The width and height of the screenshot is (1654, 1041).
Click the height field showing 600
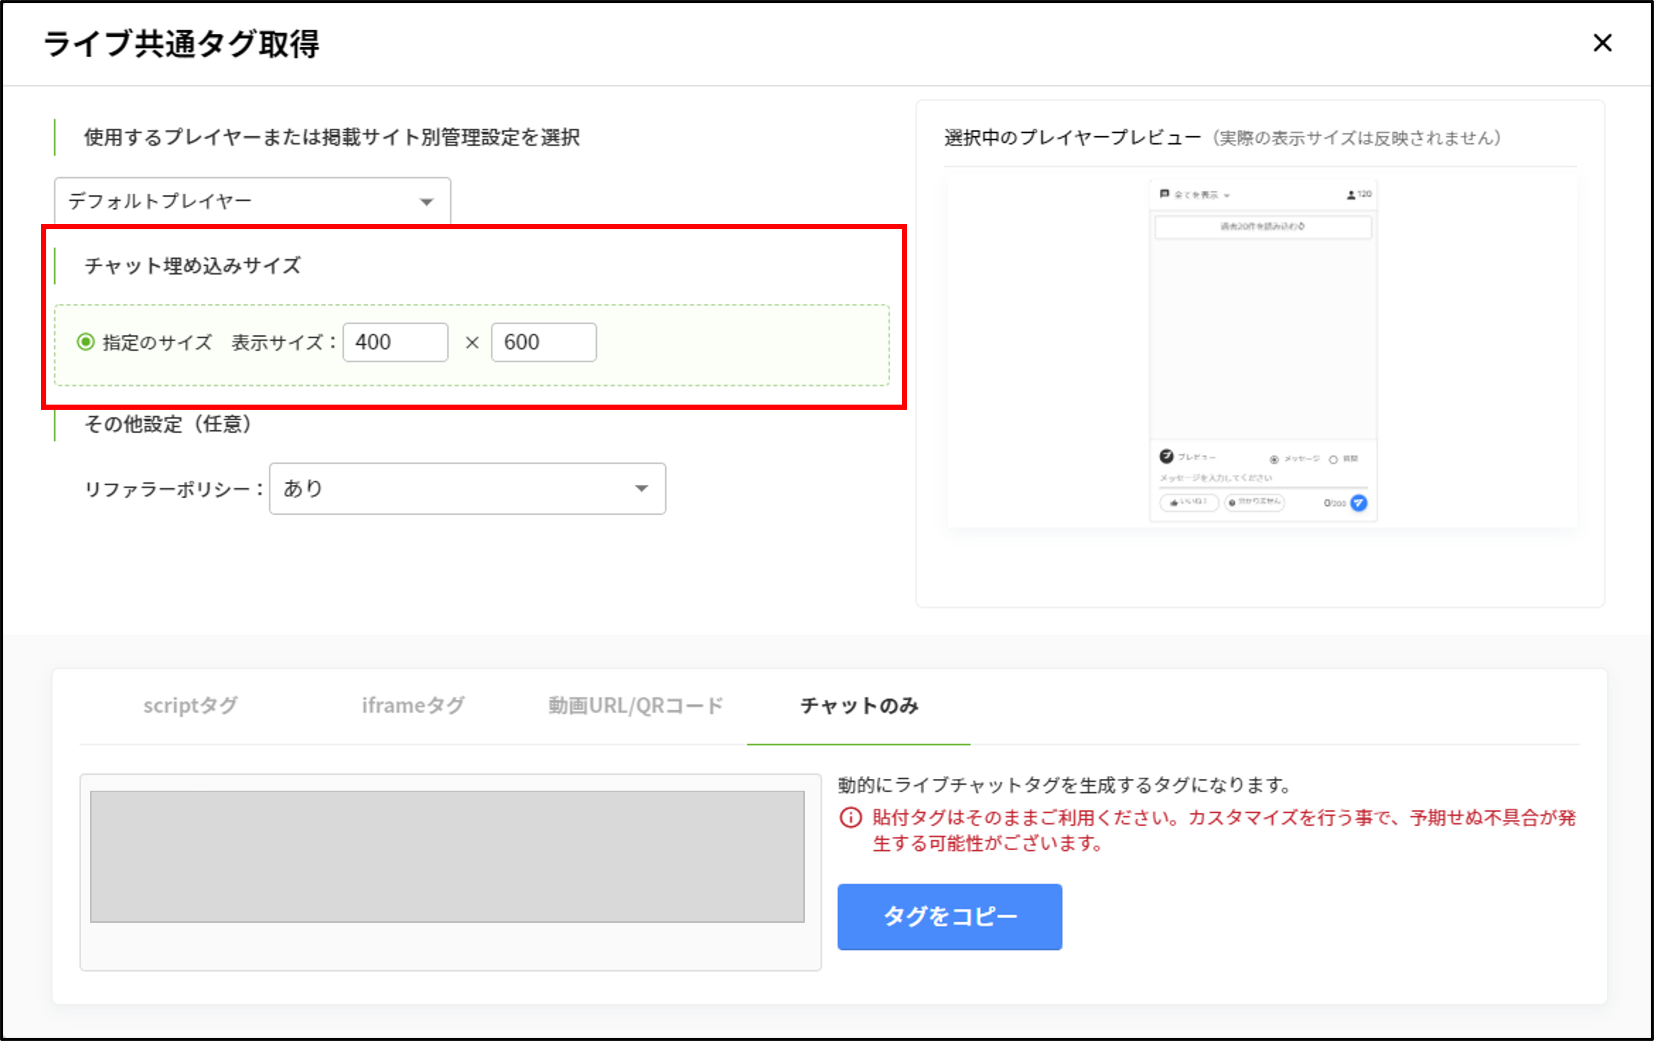544,342
